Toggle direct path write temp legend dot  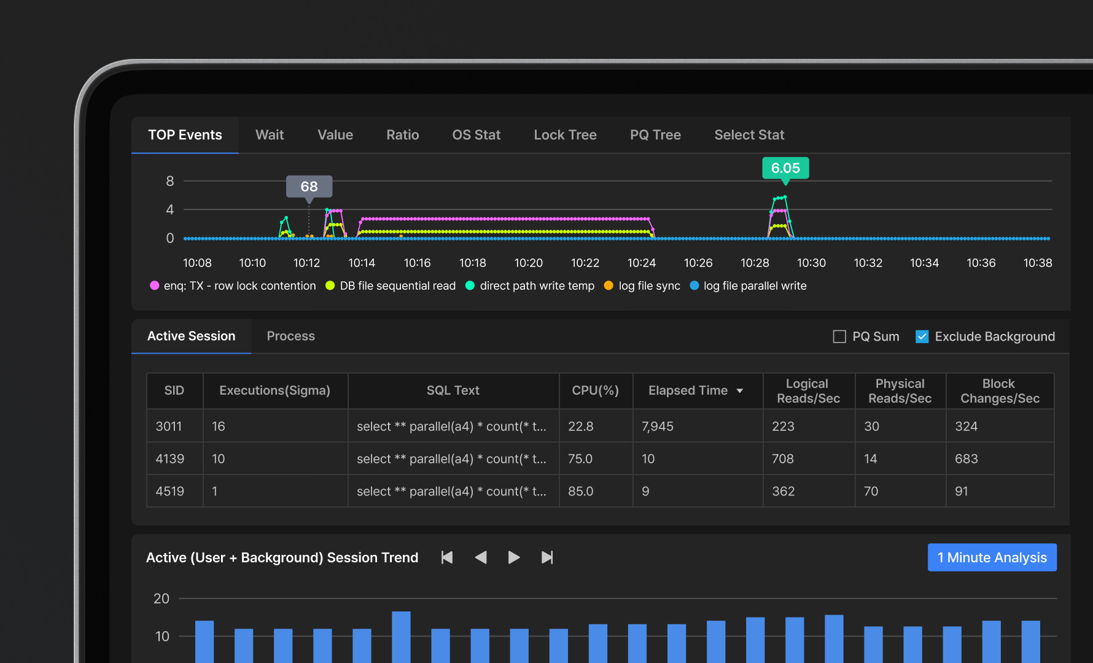tap(470, 285)
